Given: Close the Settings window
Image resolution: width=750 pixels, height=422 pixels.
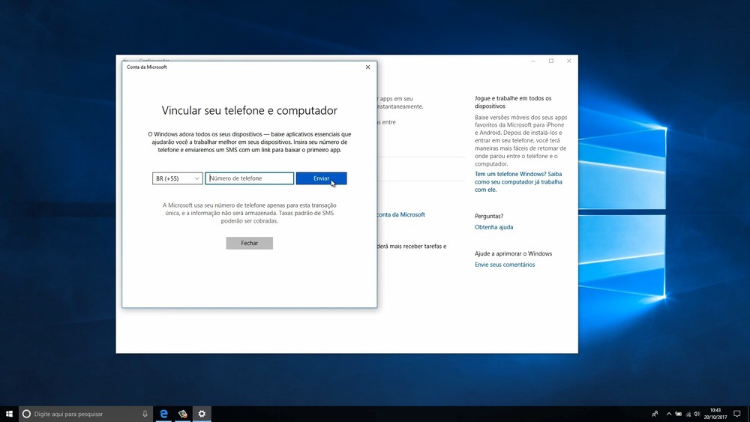Looking at the screenshot, I should click(568, 61).
